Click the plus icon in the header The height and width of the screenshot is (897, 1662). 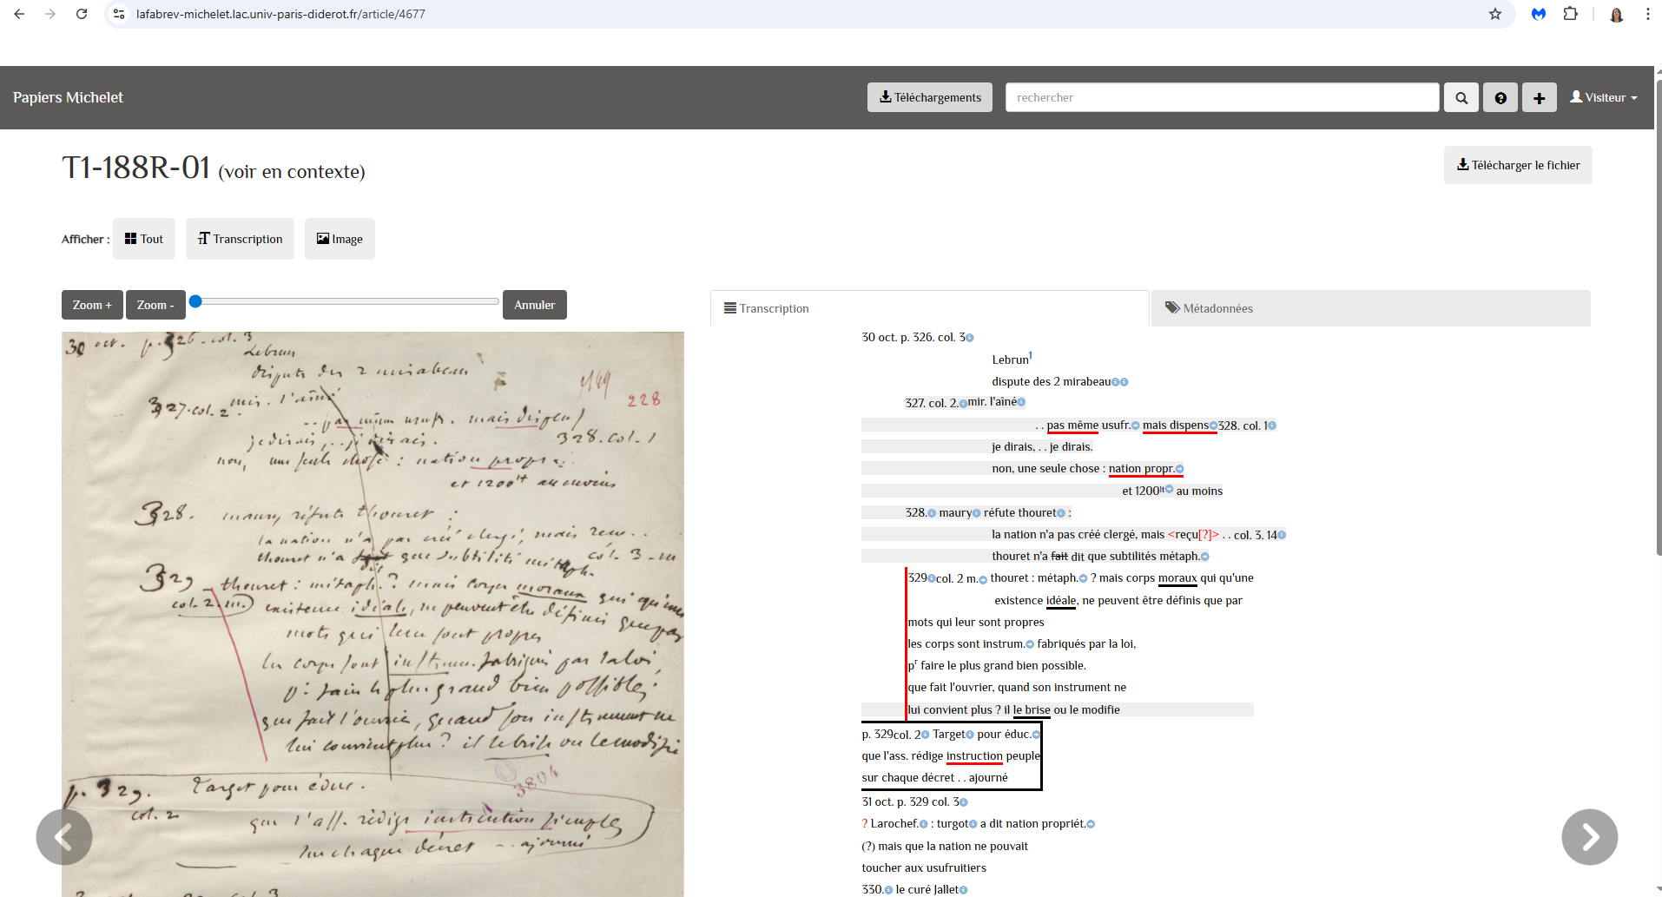coord(1539,98)
